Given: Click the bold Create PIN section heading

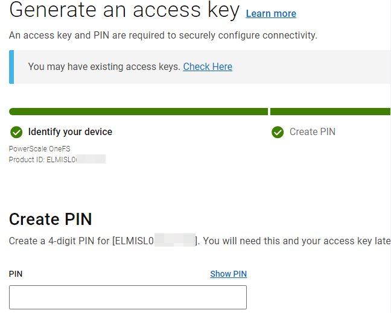Looking at the screenshot, I should (50, 219).
